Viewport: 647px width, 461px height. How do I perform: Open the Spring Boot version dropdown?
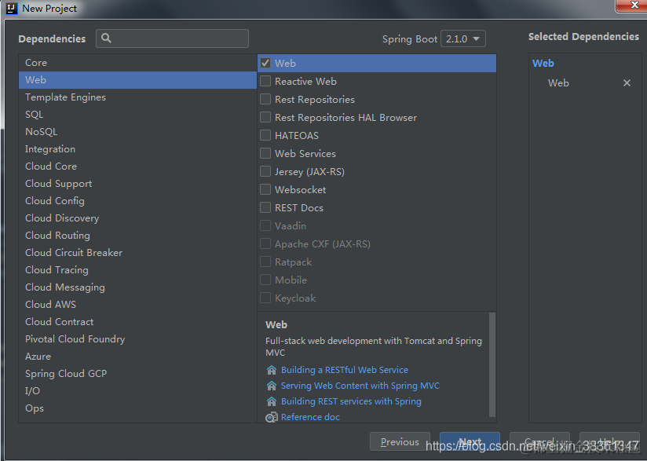tap(463, 38)
